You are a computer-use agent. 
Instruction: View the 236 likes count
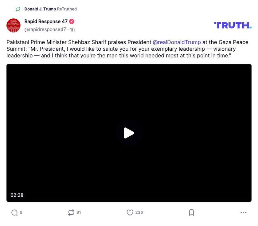click(x=139, y=212)
